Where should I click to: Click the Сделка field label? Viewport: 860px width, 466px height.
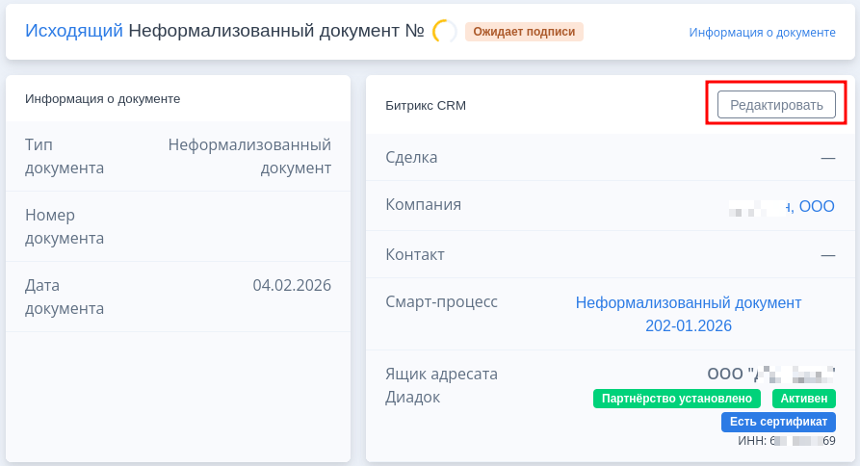(x=411, y=157)
